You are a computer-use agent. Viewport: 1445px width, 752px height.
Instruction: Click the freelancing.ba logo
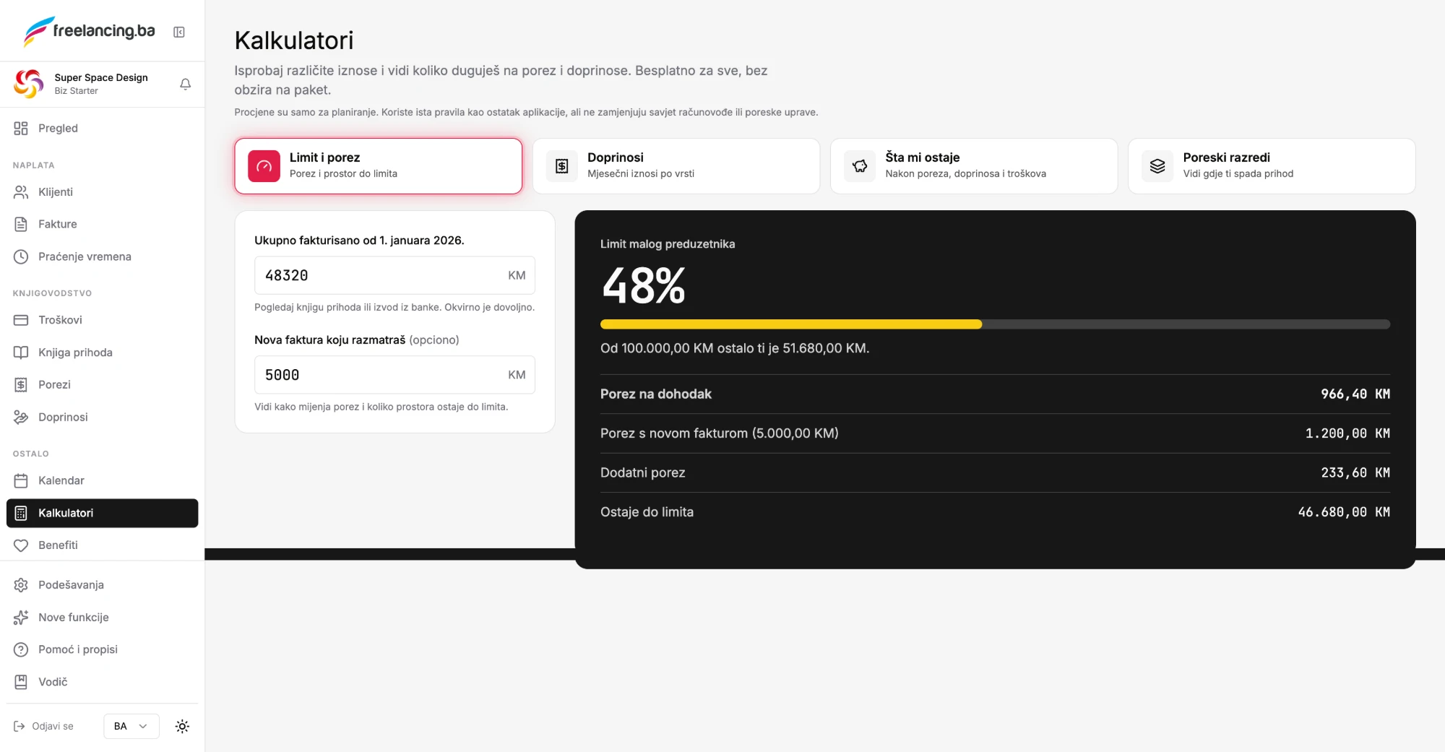click(90, 31)
